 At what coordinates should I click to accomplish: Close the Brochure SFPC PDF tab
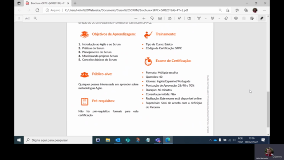68,3
